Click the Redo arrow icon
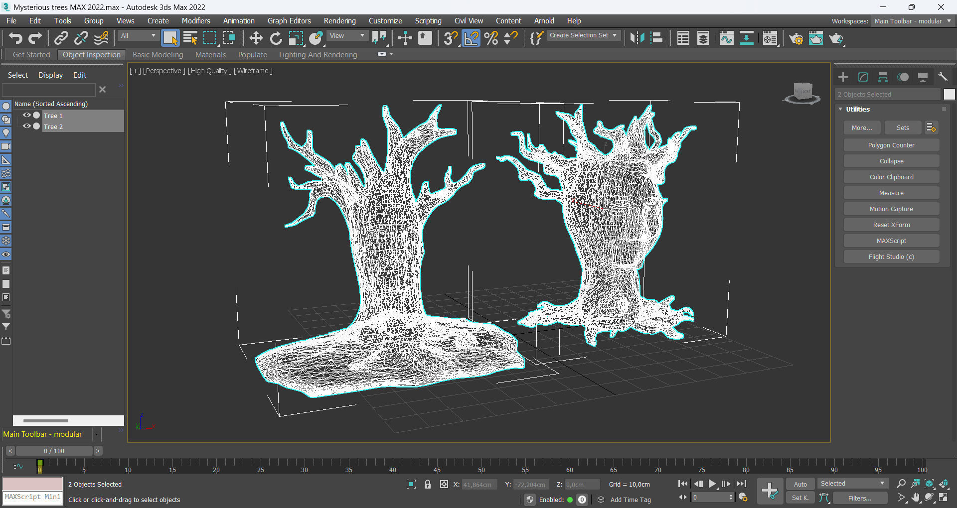 pyautogui.click(x=35, y=38)
